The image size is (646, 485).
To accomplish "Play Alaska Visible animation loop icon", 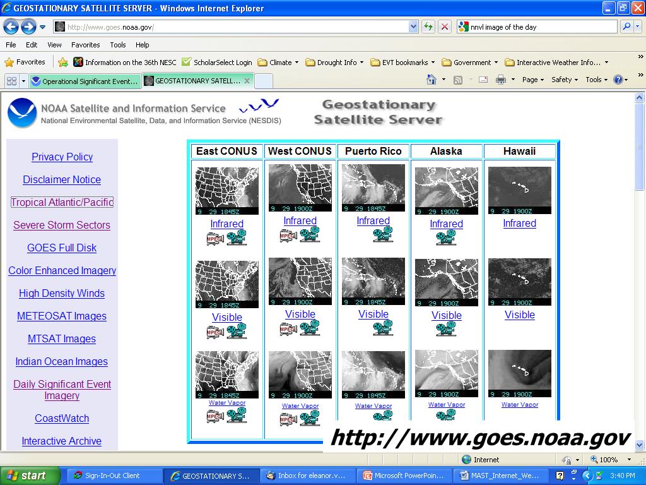I will pos(446,328).
